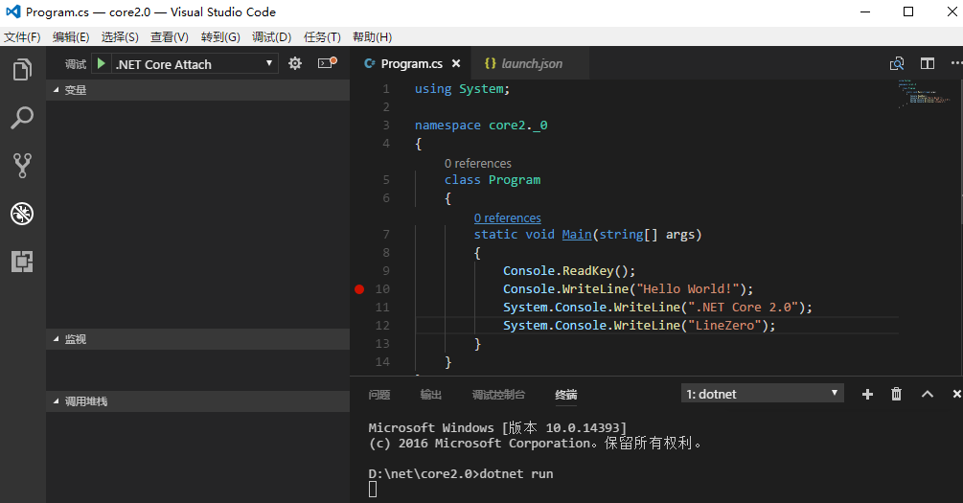Open the debug console icon with the orange dot
Screen dimensions: 963x503
(327, 62)
